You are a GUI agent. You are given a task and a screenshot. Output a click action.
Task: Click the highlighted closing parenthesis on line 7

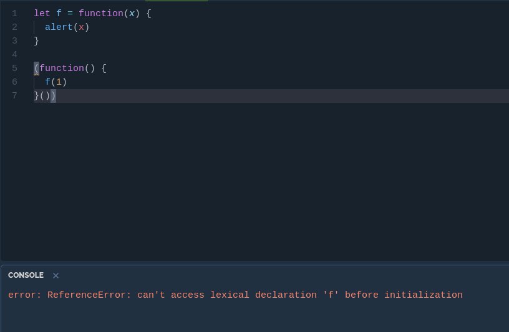pyautogui.click(x=53, y=96)
